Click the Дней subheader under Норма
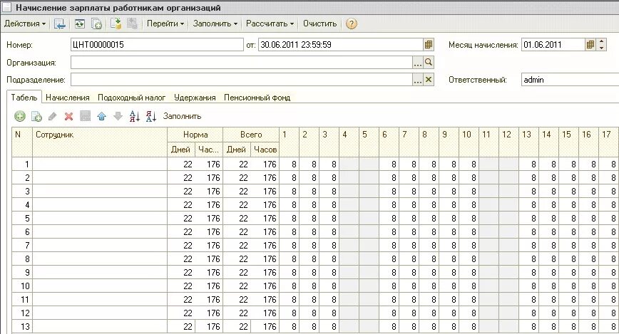This screenshot has width=619, height=334. click(x=180, y=150)
